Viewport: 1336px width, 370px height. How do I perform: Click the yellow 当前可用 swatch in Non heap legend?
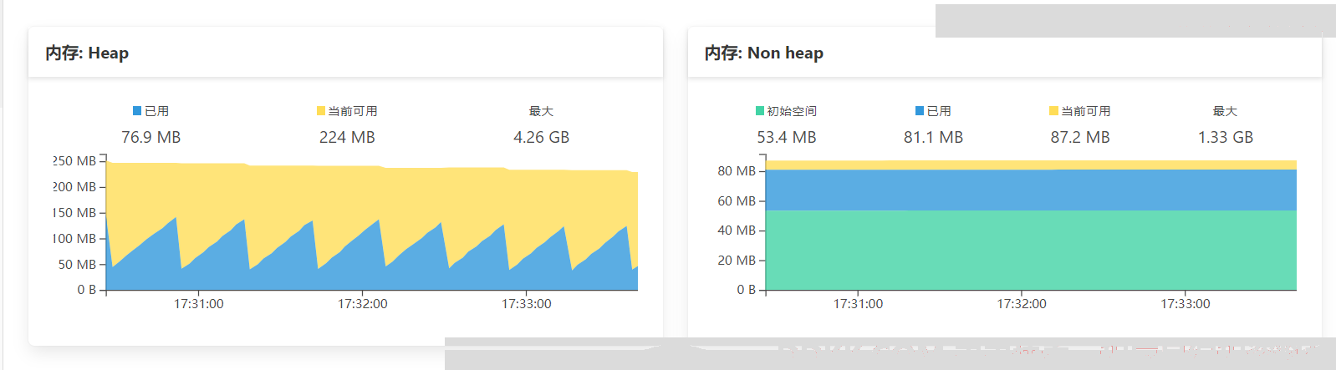(x=1053, y=110)
